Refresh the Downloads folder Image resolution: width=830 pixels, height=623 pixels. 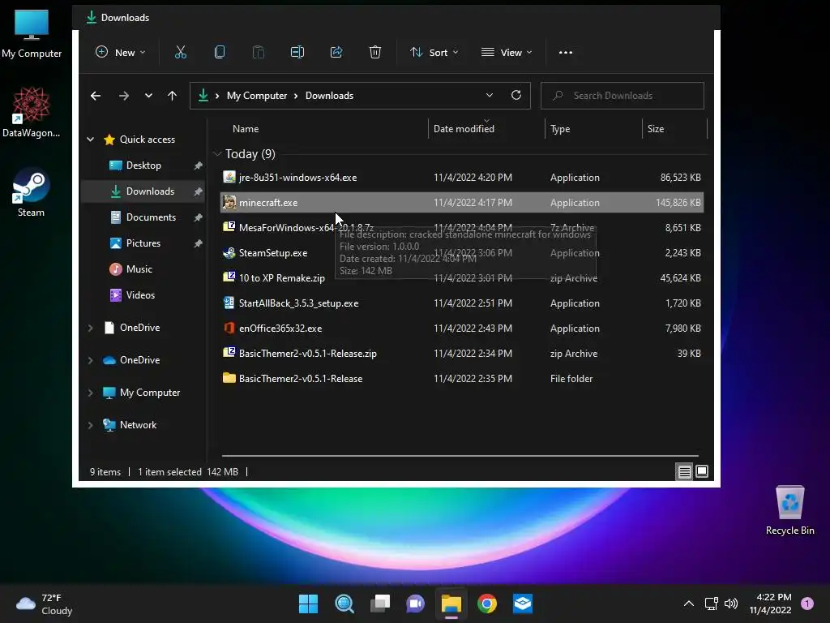click(x=516, y=95)
